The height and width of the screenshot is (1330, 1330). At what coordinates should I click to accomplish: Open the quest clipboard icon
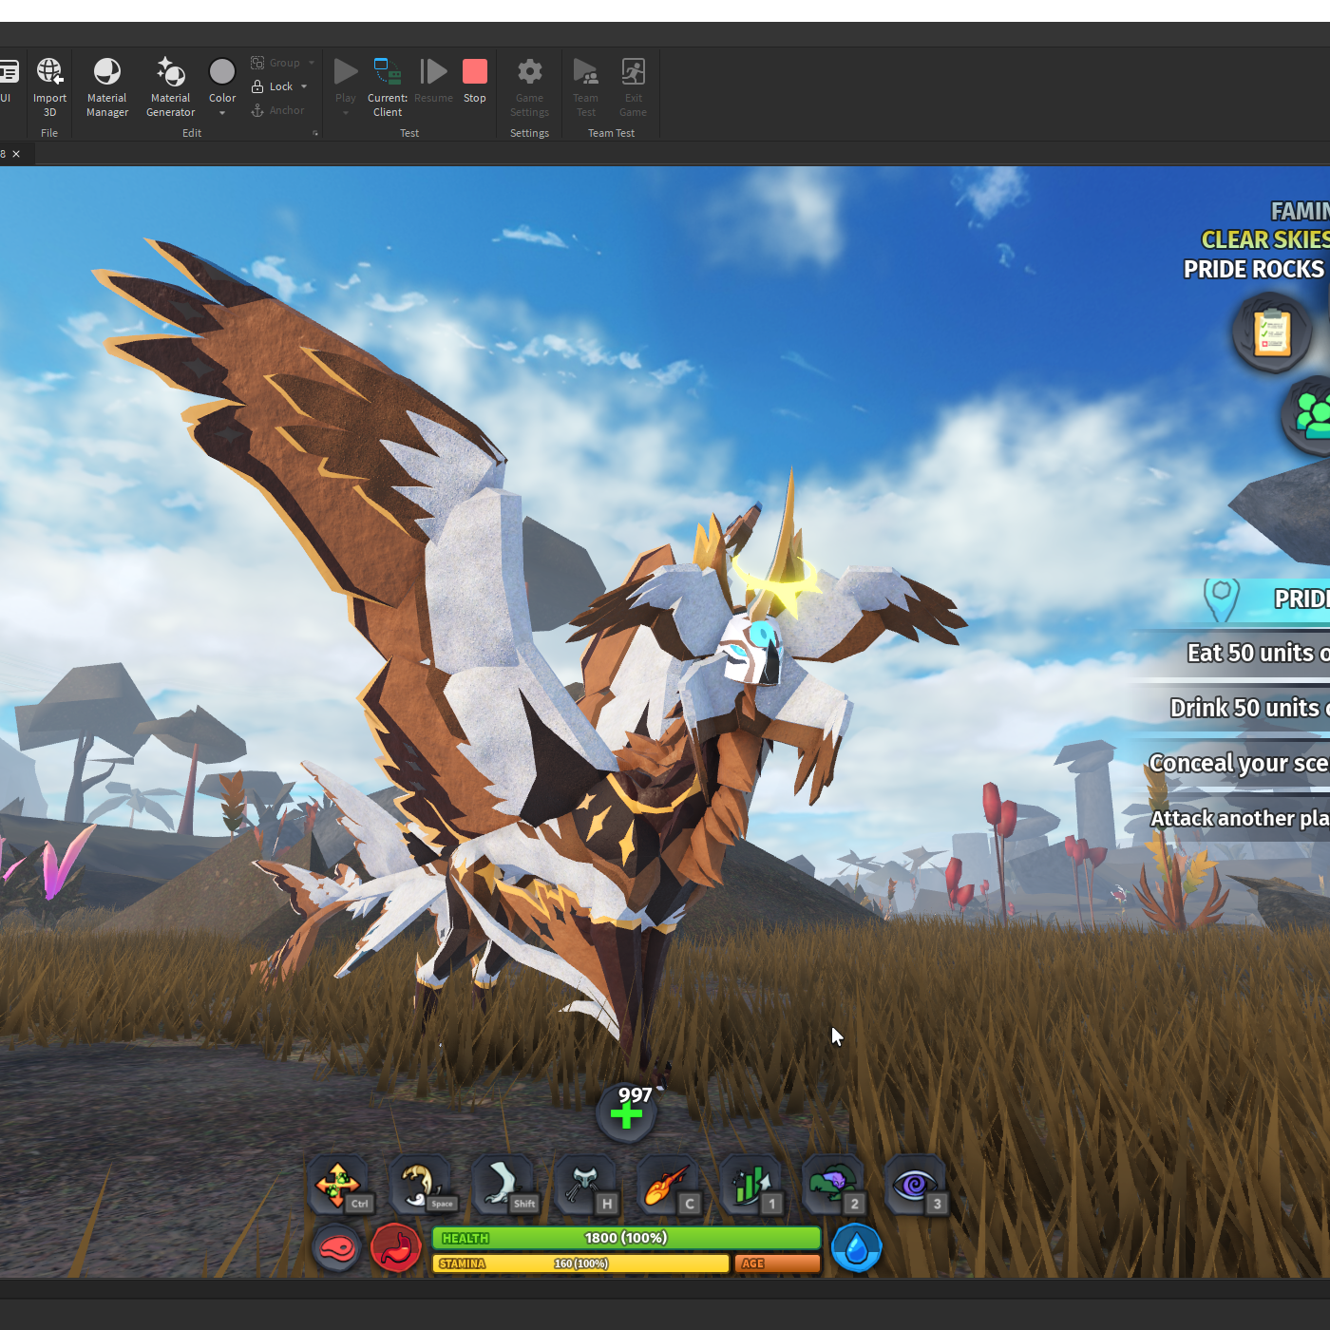click(x=1272, y=332)
